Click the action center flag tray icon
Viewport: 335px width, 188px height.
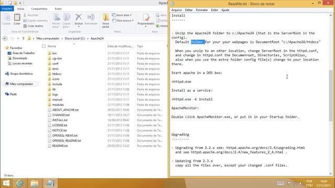pos(289,183)
